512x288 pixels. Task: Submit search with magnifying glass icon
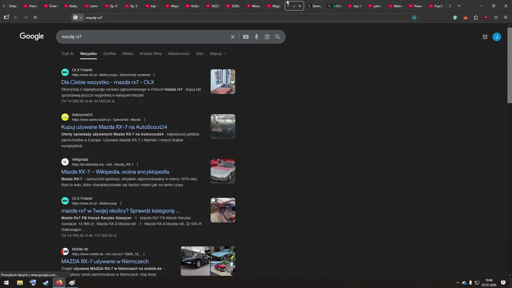278,37
